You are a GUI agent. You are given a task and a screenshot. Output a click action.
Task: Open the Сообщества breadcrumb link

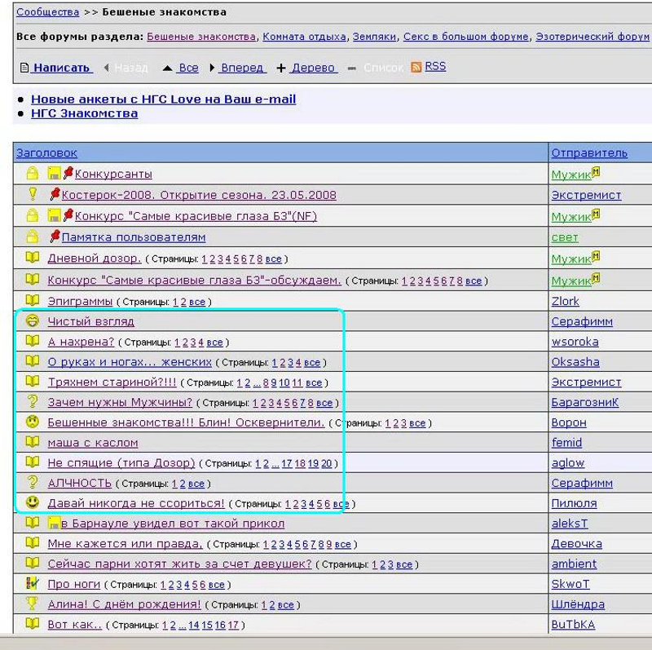pos(47,12)
